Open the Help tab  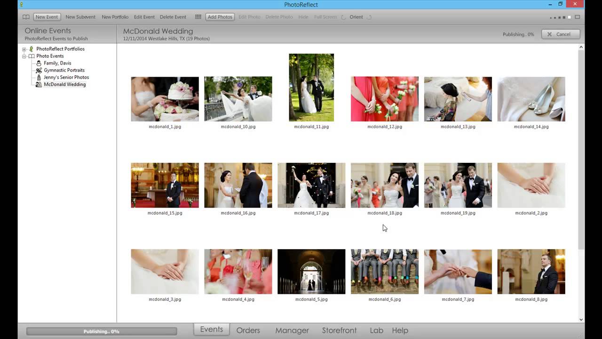[400, 331]
